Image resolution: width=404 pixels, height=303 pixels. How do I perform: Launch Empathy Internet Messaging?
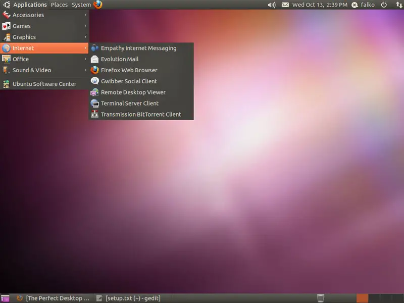click(x=141, y=48)
